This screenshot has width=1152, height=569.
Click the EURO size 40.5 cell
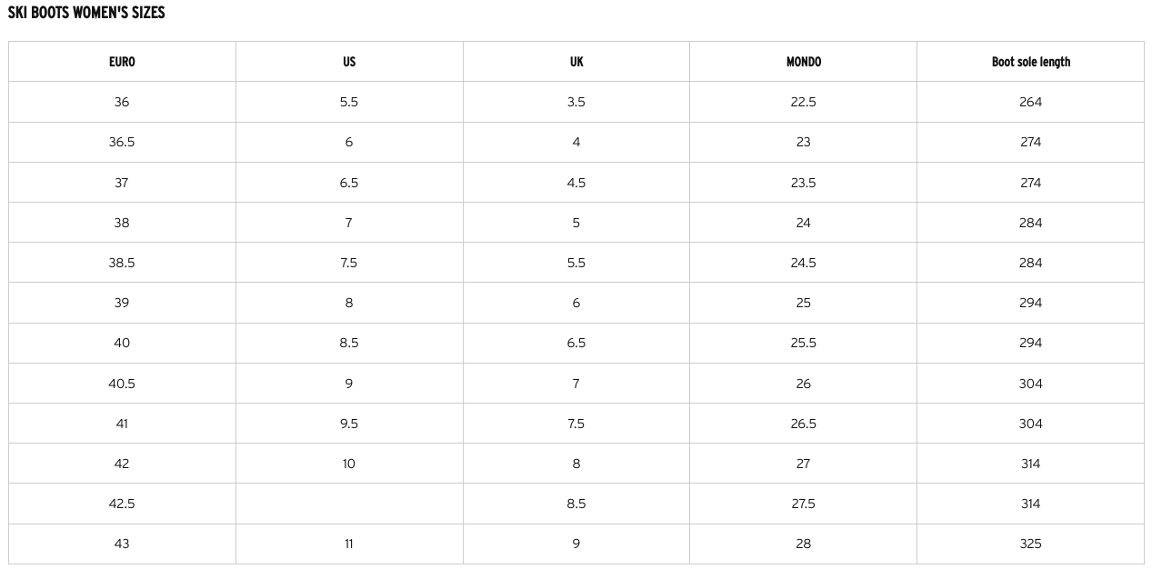(x=122, y=384)
